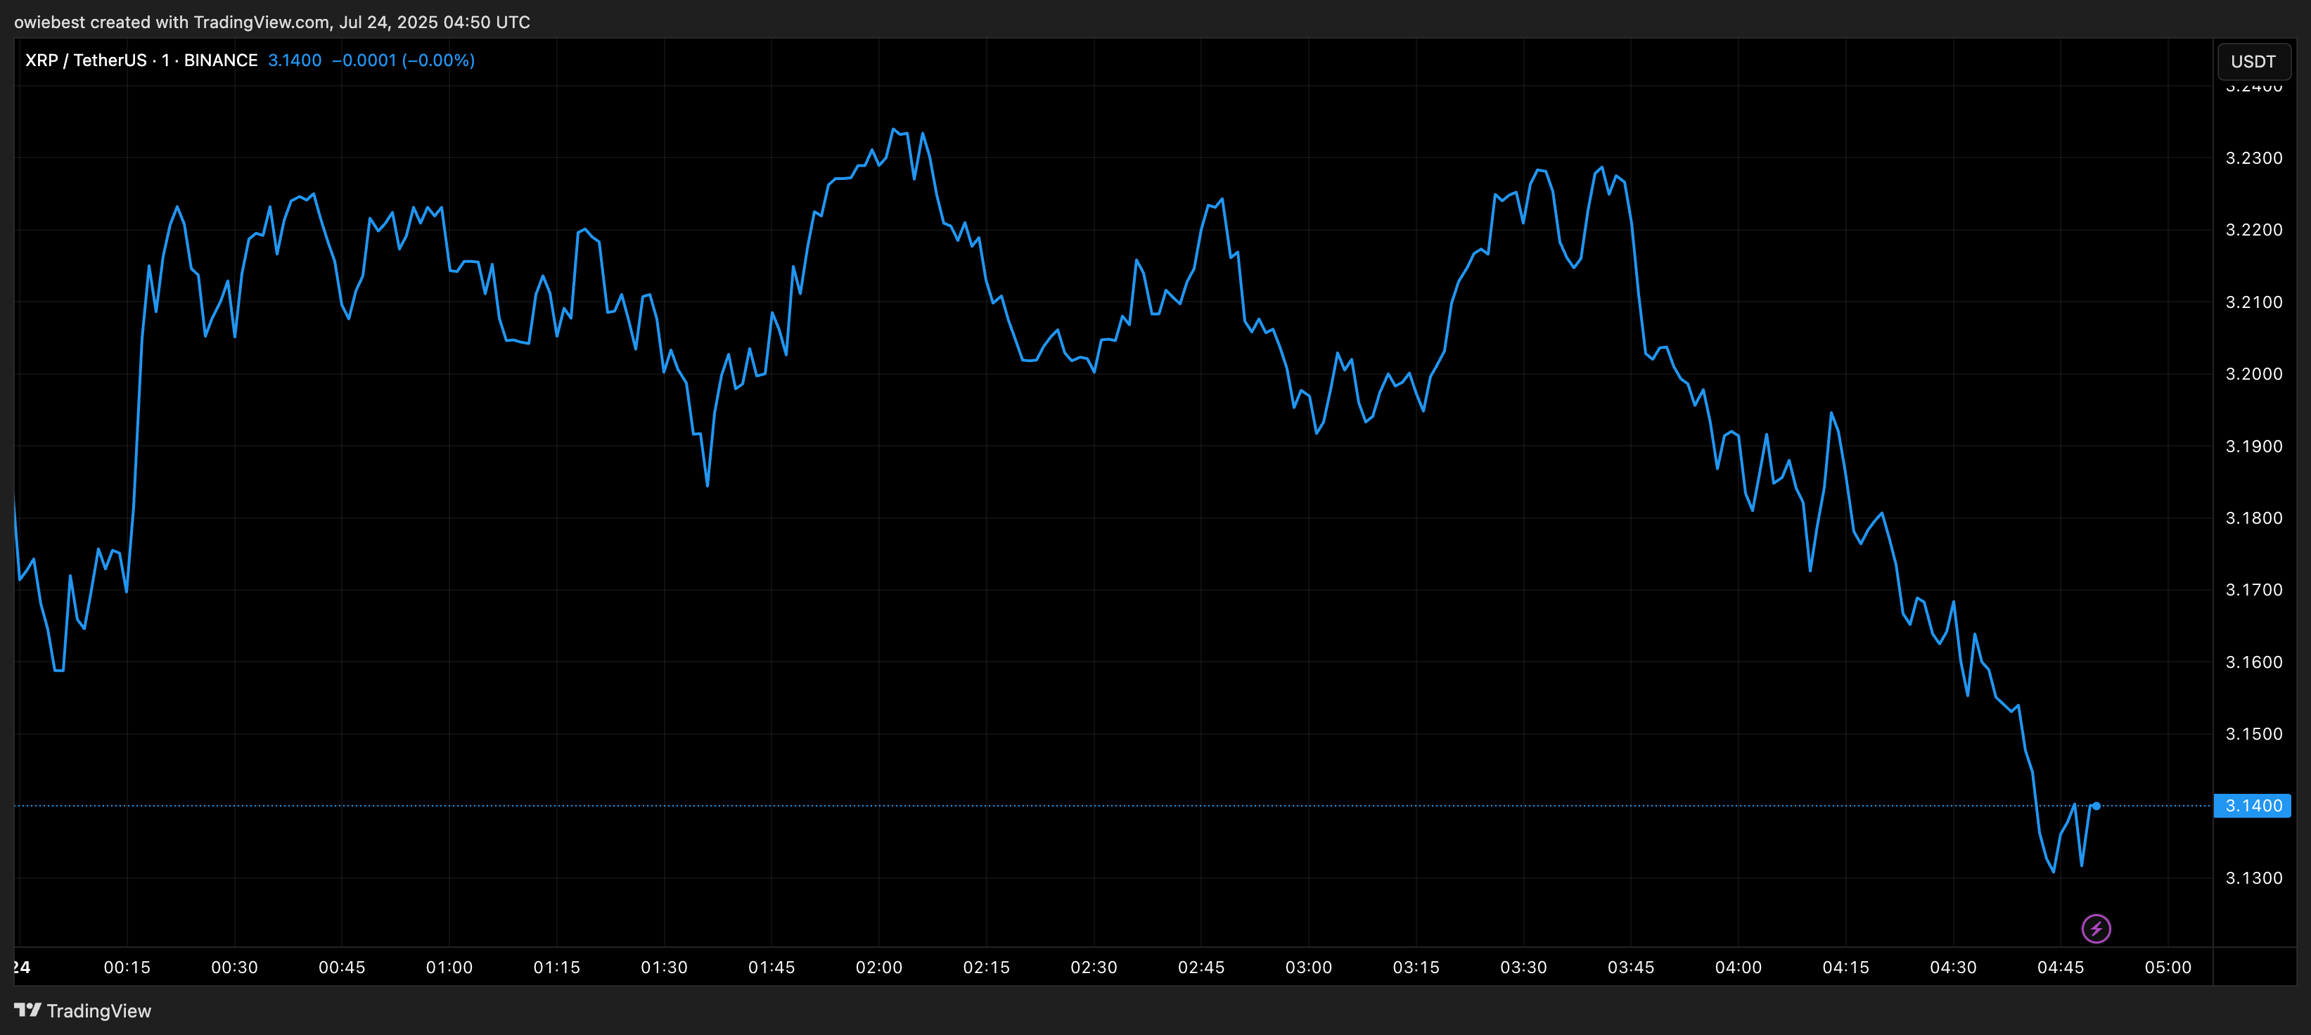The image size is (2311, 1035).
Task: Click the 3.1400 price in the legend
Action: (294, 60)
